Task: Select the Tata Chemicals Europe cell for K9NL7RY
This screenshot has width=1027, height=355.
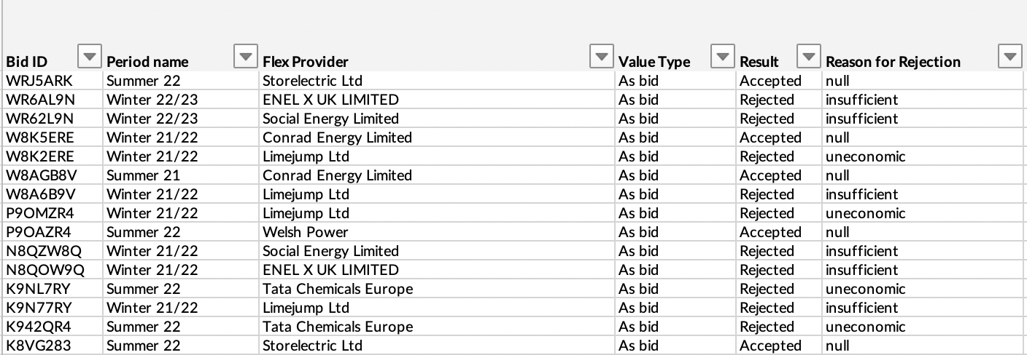Action: tap(338, 289)
